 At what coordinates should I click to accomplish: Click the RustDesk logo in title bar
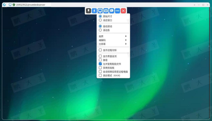click(4, 5)
